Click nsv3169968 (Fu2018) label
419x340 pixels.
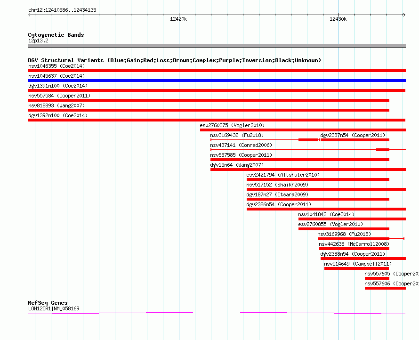[344, 234]
